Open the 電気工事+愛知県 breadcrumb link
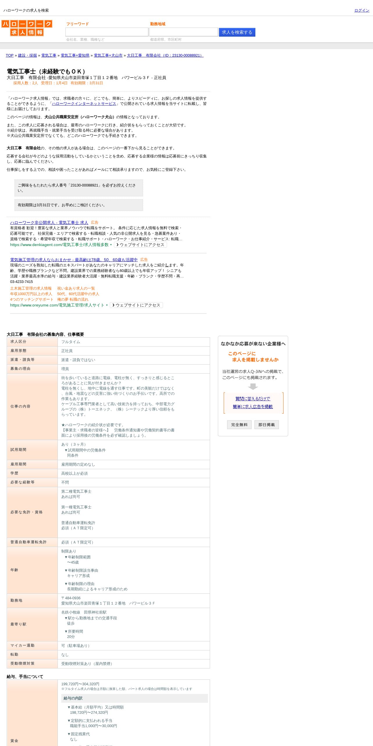This screenshot has width=373, height=746. 75,55
